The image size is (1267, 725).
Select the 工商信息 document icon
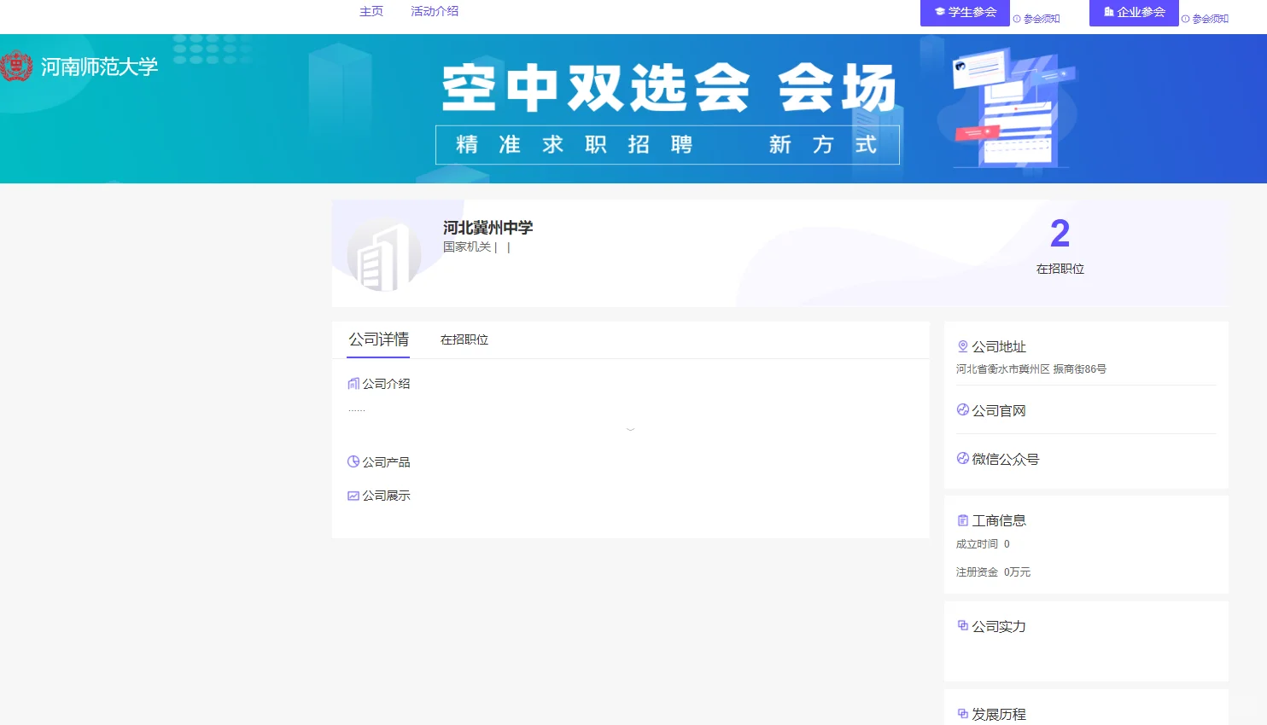962,519
